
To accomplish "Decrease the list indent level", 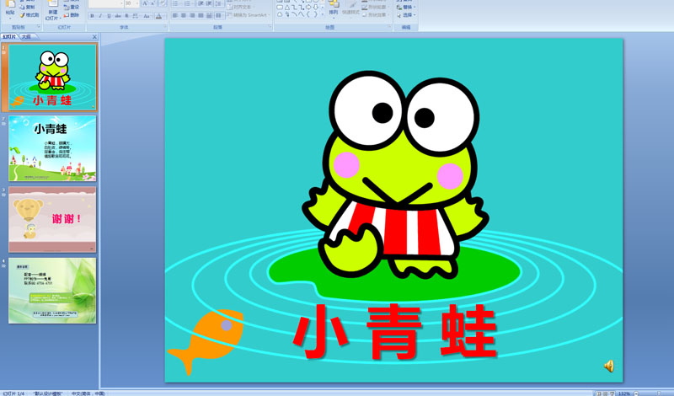I will tap(201, 3).
